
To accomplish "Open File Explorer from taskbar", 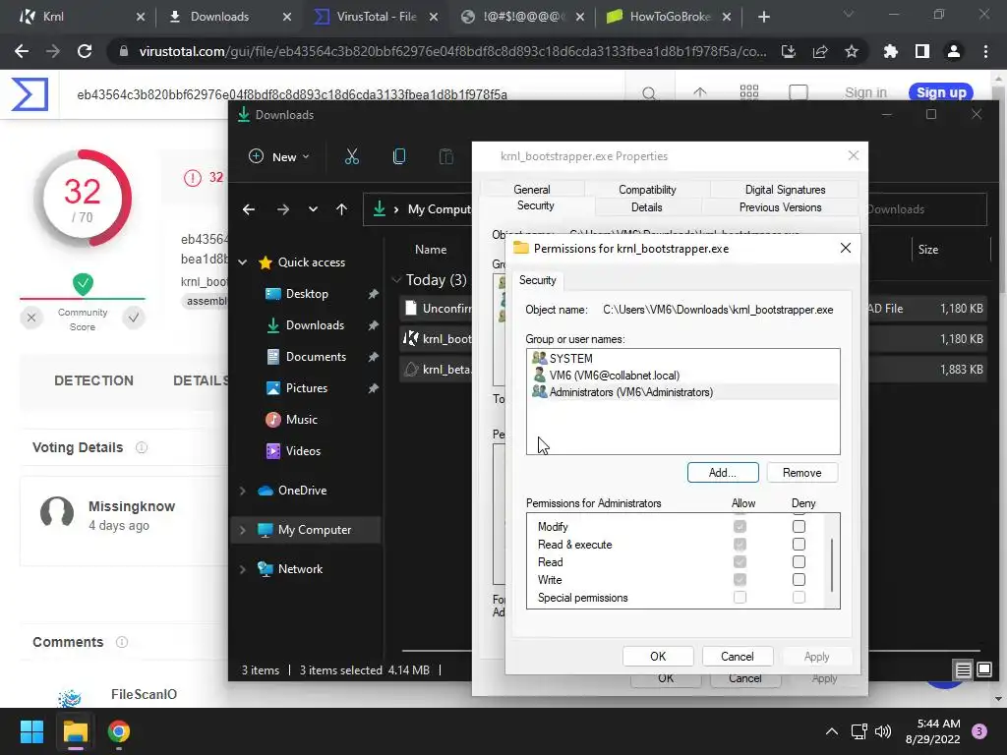I will pyautogui.click(x=75, y=731).
